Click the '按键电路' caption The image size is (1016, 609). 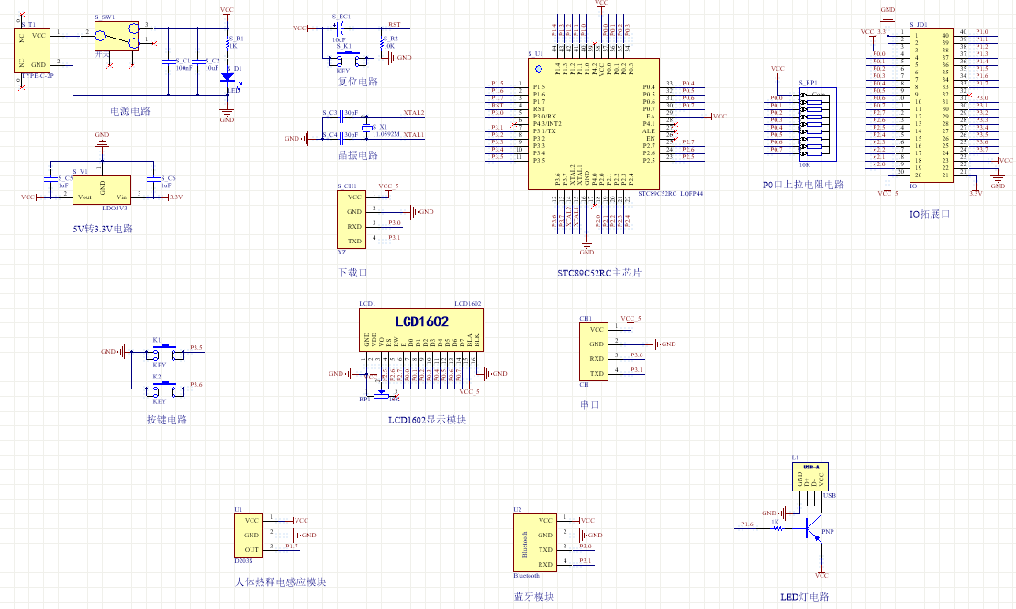tap(166, 419)
